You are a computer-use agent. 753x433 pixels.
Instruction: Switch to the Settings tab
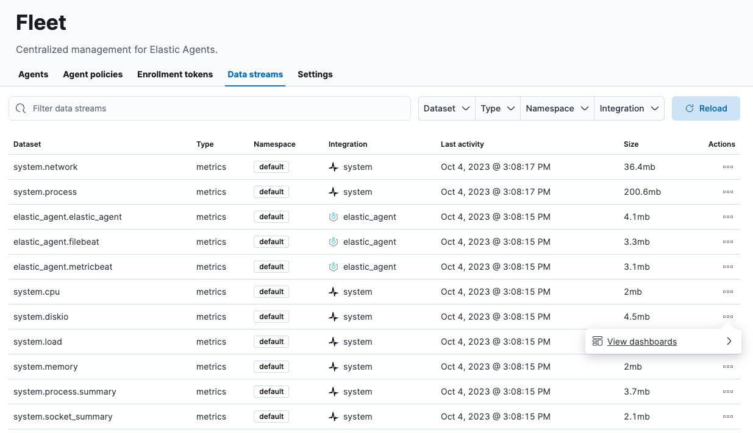[x=315, y=74]
